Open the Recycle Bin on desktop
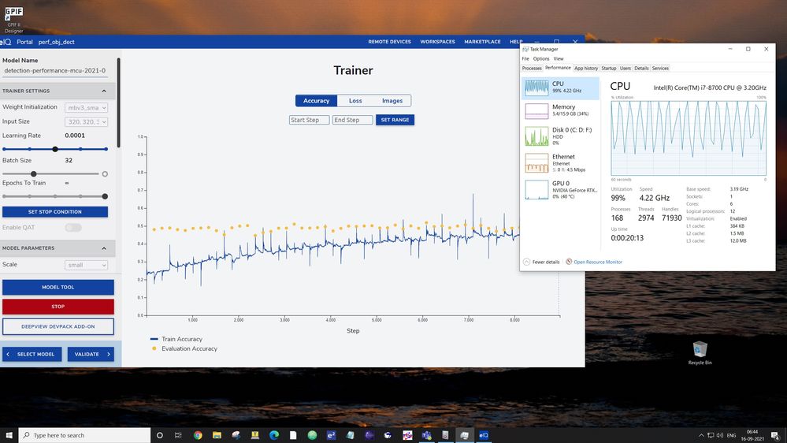Viewport: 787px width, 443px height. coord(700,352)
